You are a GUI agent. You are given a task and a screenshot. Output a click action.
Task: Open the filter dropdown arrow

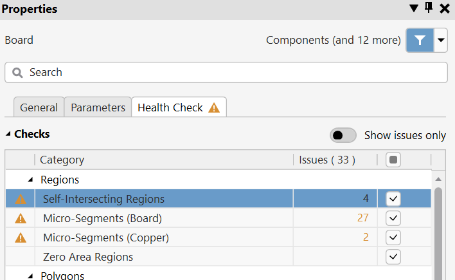441,40
